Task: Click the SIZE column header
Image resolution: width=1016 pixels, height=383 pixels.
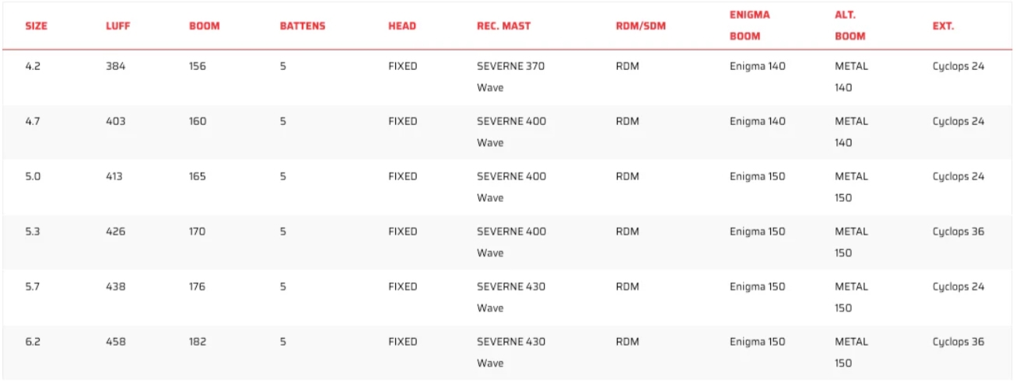Action: [36, 26]
